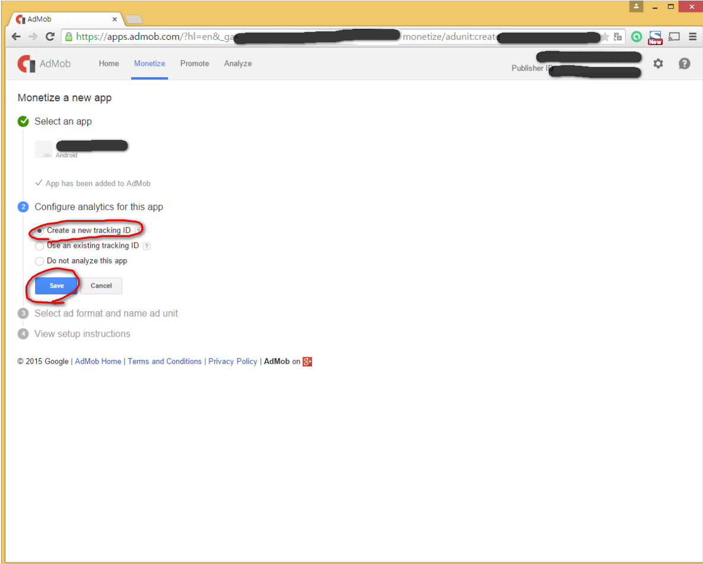Click the AdMob logo in the header
Viewport: 703px width, 564px height.
44,63
